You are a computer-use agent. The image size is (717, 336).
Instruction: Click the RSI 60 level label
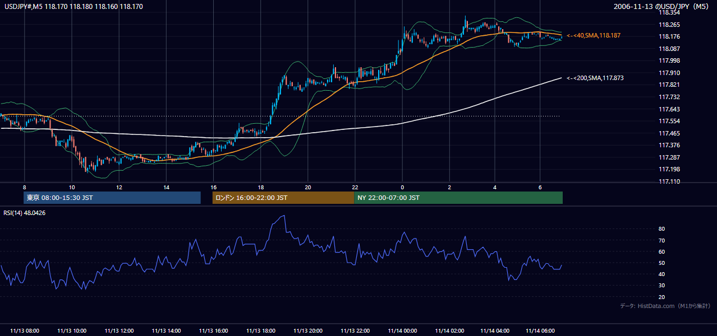[662, 251]
